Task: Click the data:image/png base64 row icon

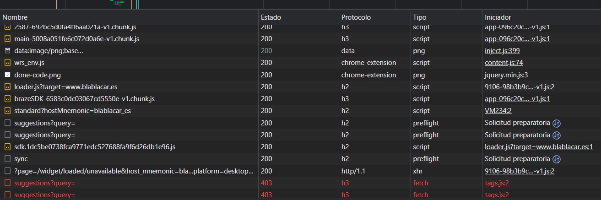Action: 7,51
